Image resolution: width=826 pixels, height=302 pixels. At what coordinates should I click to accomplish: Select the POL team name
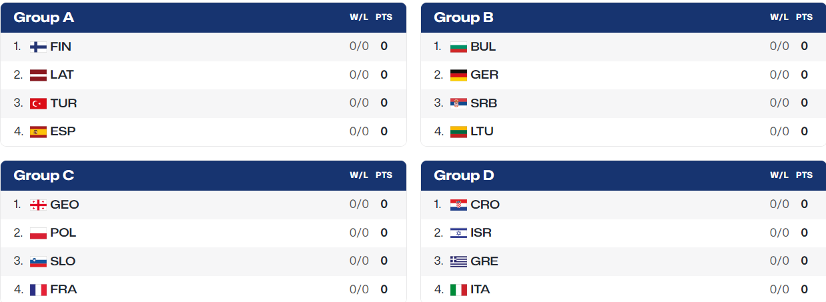(x=63, y=233)
